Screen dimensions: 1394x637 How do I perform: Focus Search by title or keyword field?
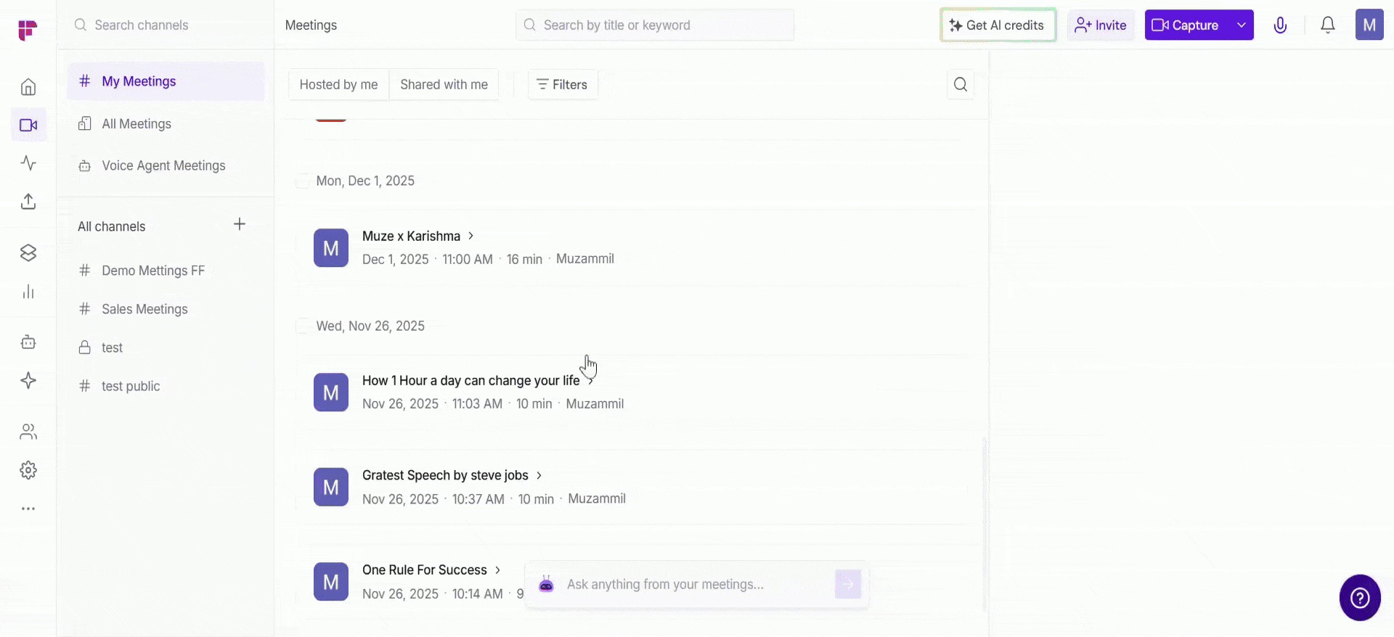655,25
